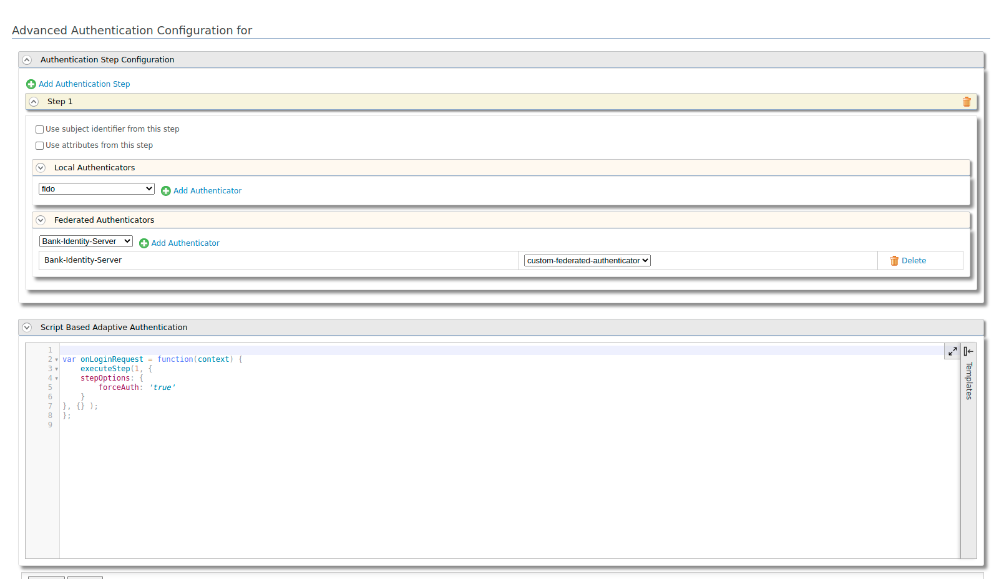
Task: Open the Templates side panel icon
Action: tap(968, 351)
